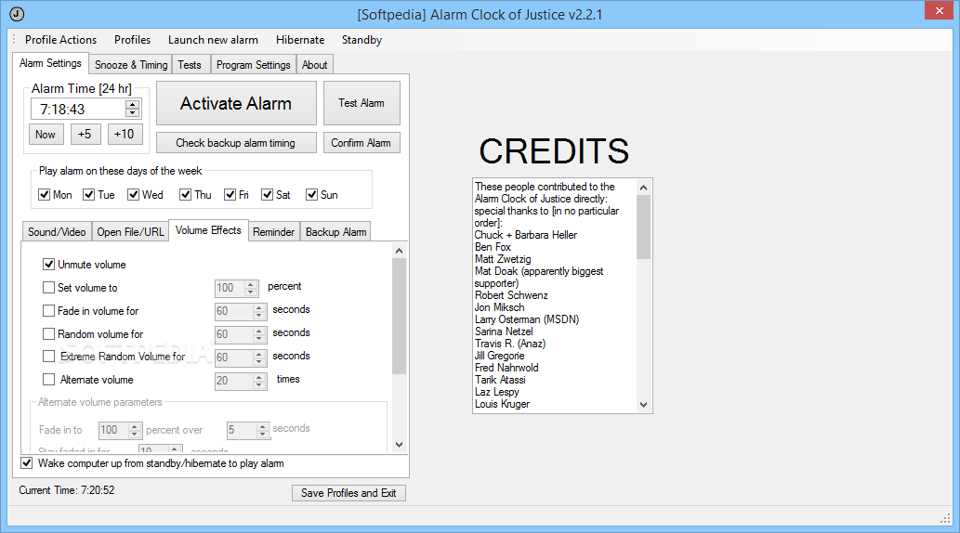Switch to the Alarm Settings tab
Screen dimensions: 960x533
[50, 63]
